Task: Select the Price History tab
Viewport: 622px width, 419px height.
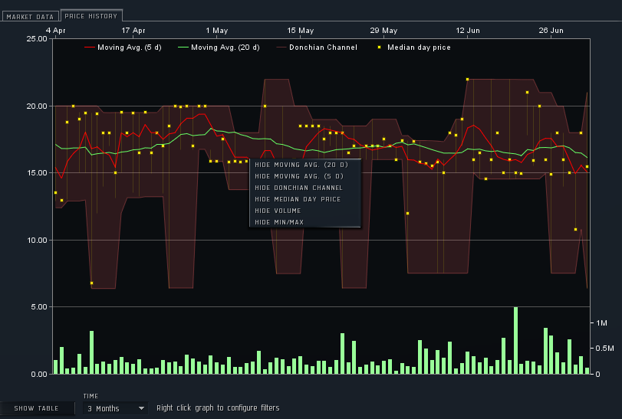Action: 91,15
